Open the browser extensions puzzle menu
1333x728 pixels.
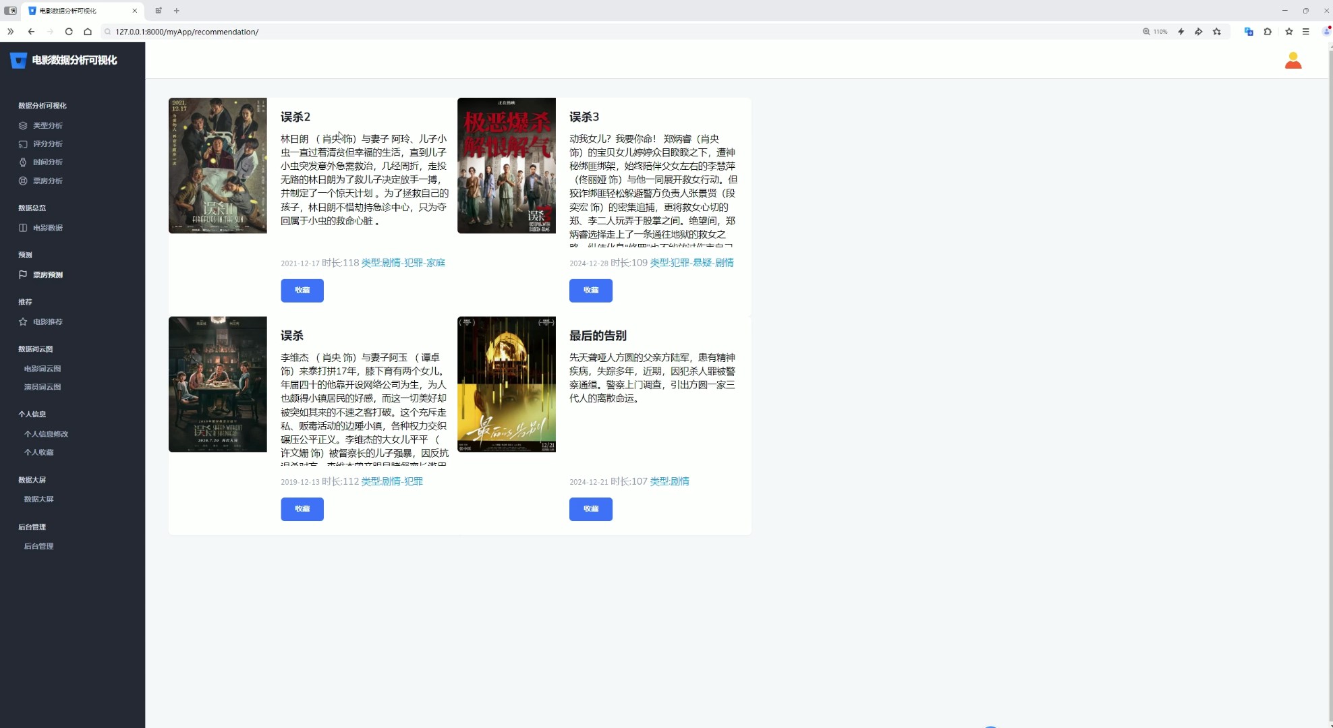[1268, 32]
